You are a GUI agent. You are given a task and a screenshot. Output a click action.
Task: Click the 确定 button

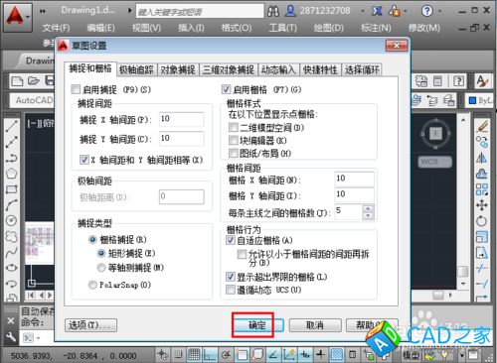[257, 325]
